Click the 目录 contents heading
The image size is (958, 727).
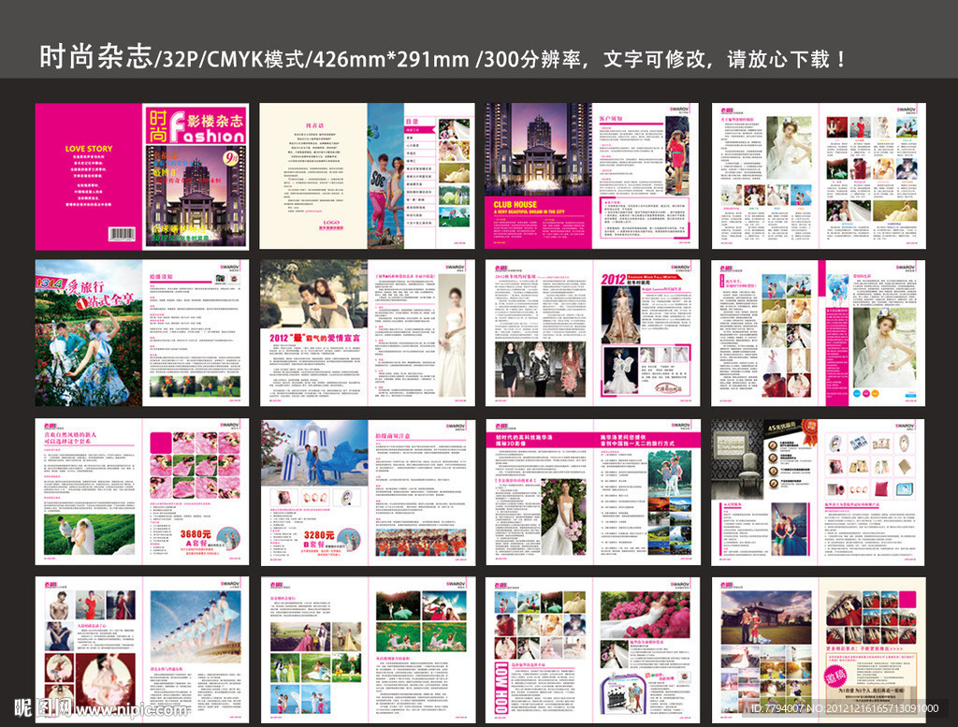[x=412, y=119]
